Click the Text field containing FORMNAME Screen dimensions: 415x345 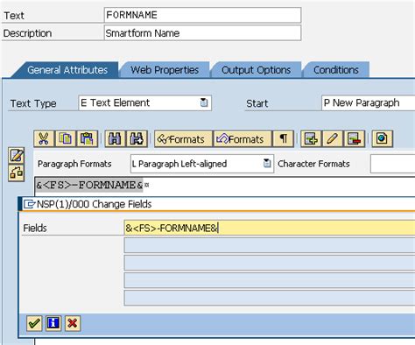pyautogui.click(x=202, y=15)
